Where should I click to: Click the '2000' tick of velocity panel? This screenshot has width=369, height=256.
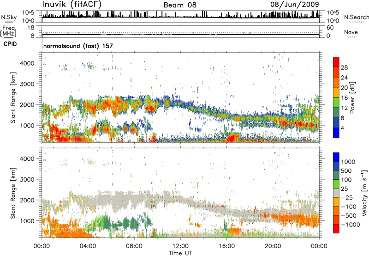coord(27,200)
